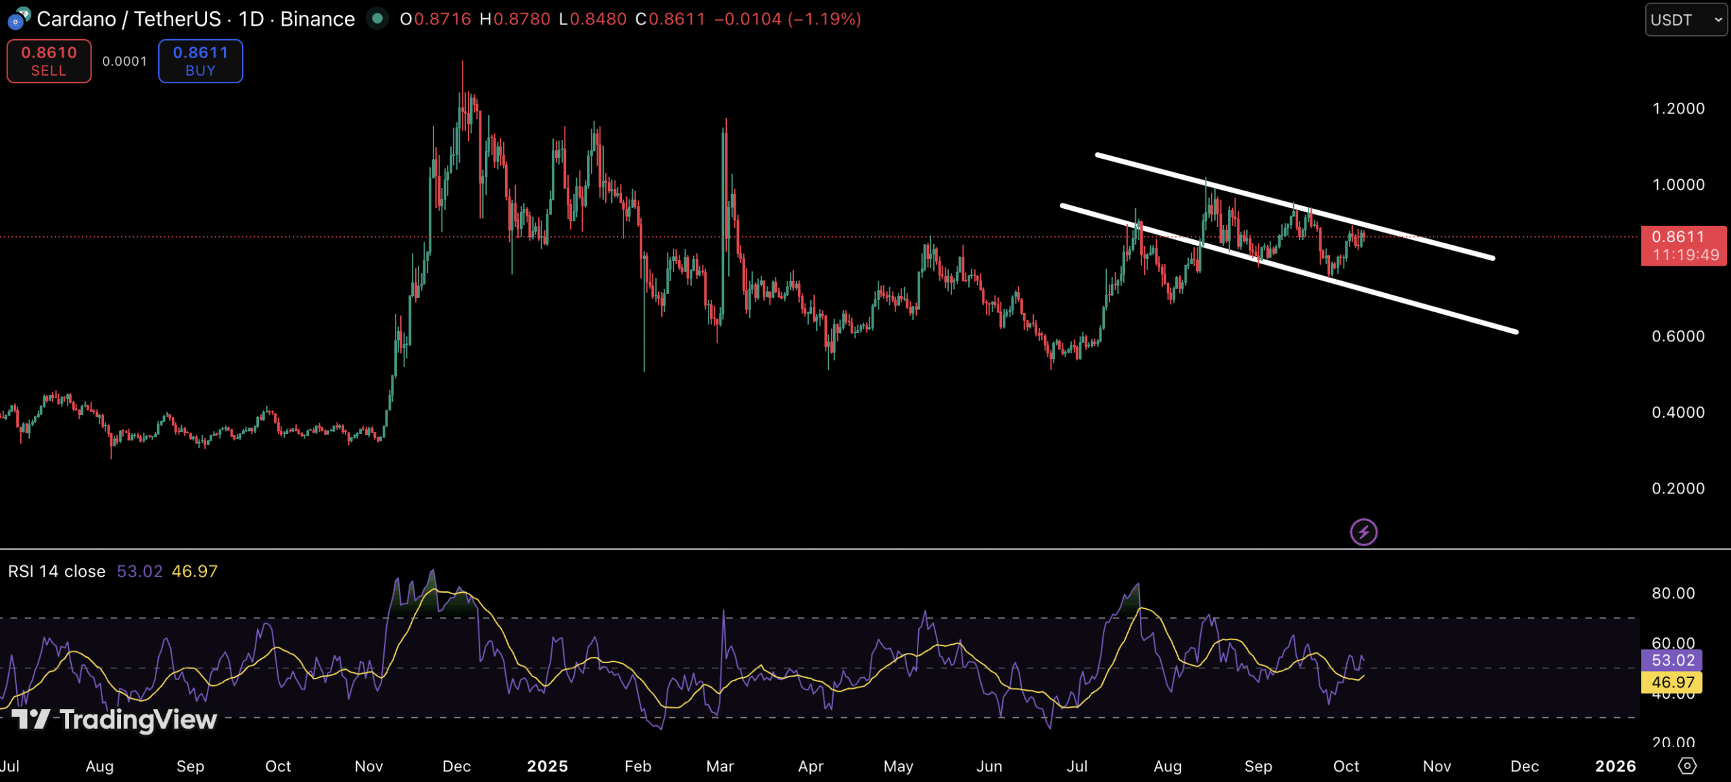Open chart settings gear at bottom right
This screenshot has height=782, width=1731.
click(x=1687, y=766)
